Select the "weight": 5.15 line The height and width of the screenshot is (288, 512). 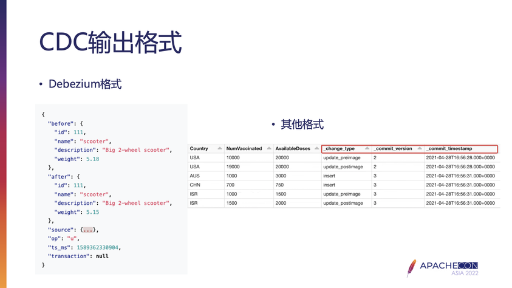77,212
